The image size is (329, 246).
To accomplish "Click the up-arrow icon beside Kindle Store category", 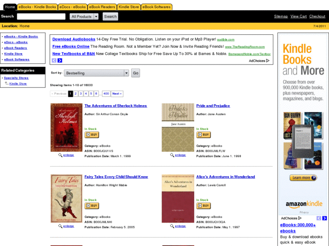I will [x=7, y=84].
